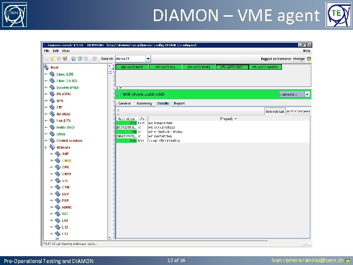The image size is (353, 265).
Task: Switch to the Summary tab
Action: click(144, 104)
